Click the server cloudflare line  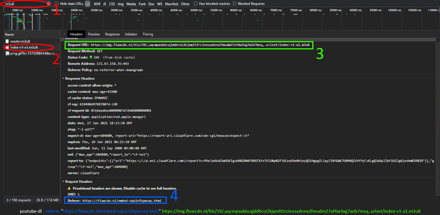pyautogui.click(x=83, y=173)
